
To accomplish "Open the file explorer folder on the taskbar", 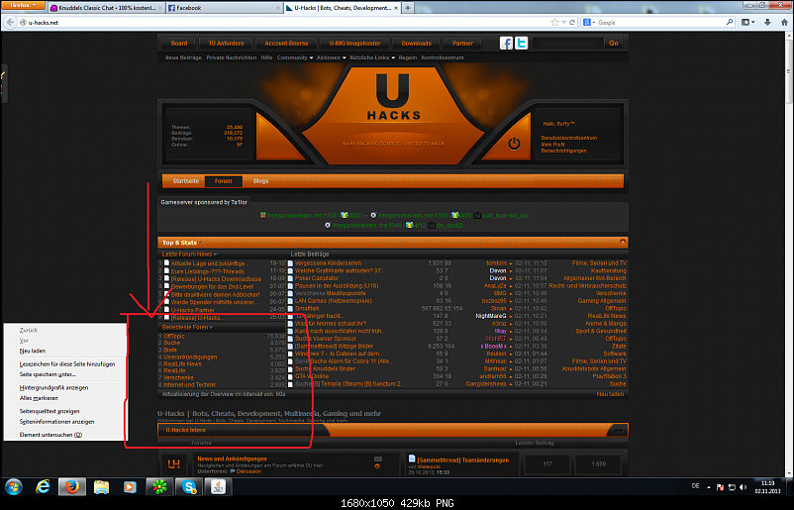I will [101, 487].
